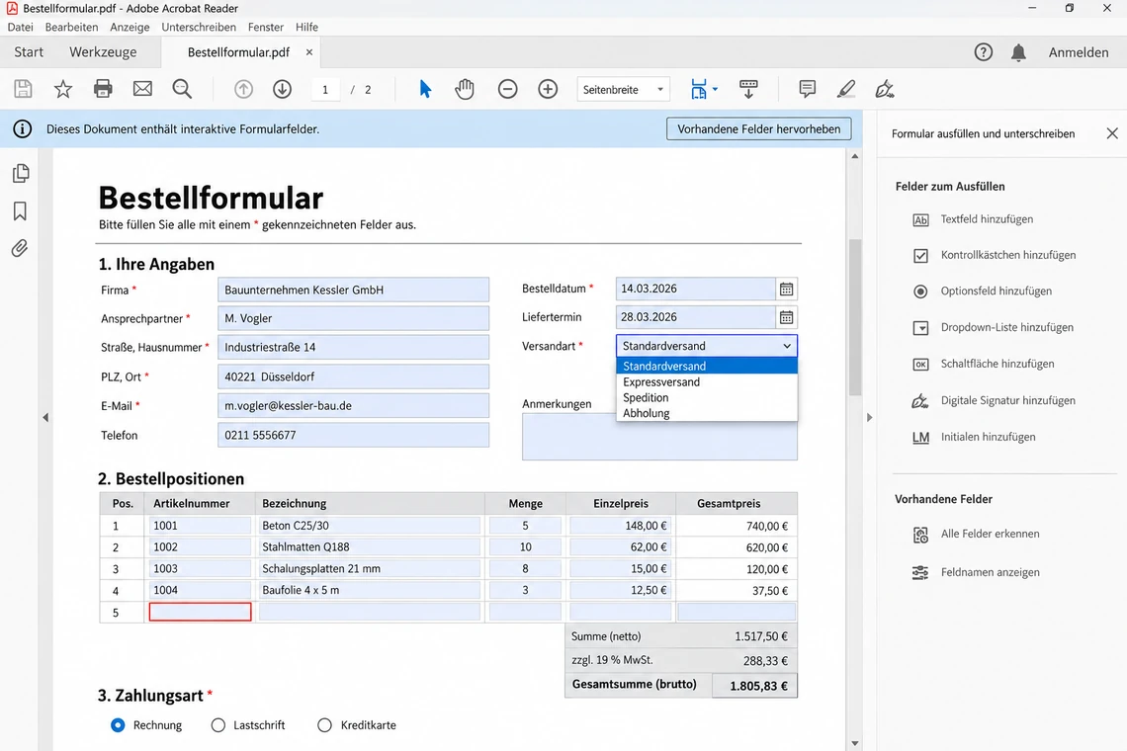Open the Bearbeiten menu
The width and height of the screenshot is (1127, 751).
point(71,28)
